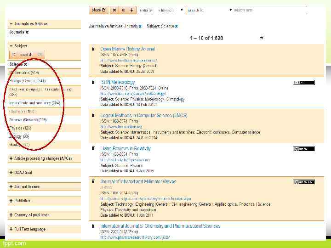
Task: Go to next results page arrow
Action: pos(262,38)
